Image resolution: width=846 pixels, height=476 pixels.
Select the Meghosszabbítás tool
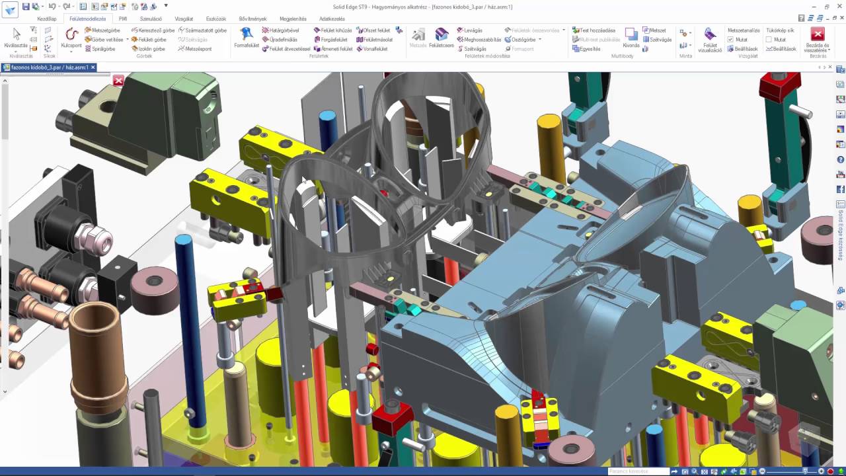[479, 40]
